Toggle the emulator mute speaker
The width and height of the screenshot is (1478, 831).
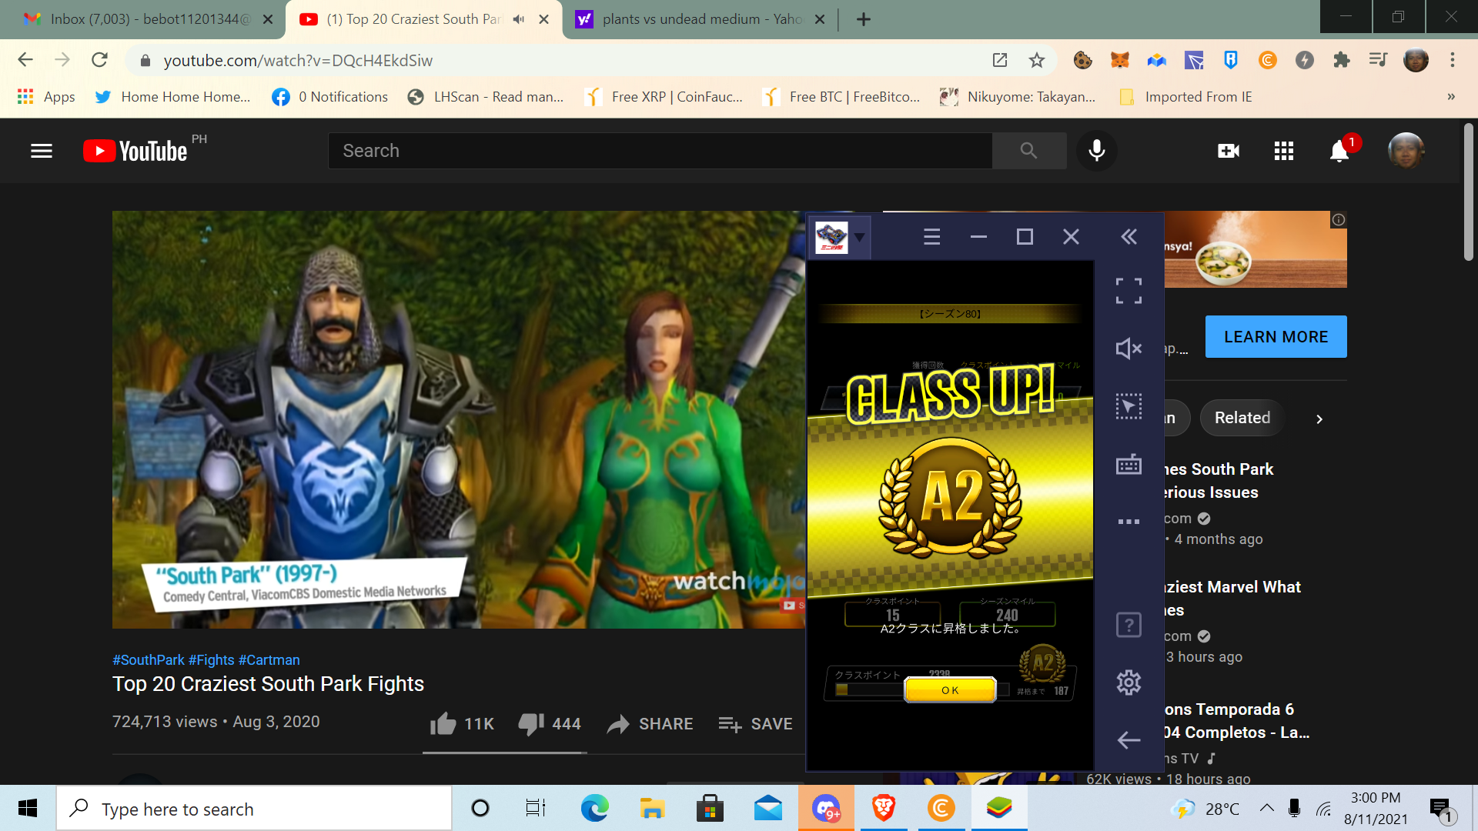(x=1129, y=349)
